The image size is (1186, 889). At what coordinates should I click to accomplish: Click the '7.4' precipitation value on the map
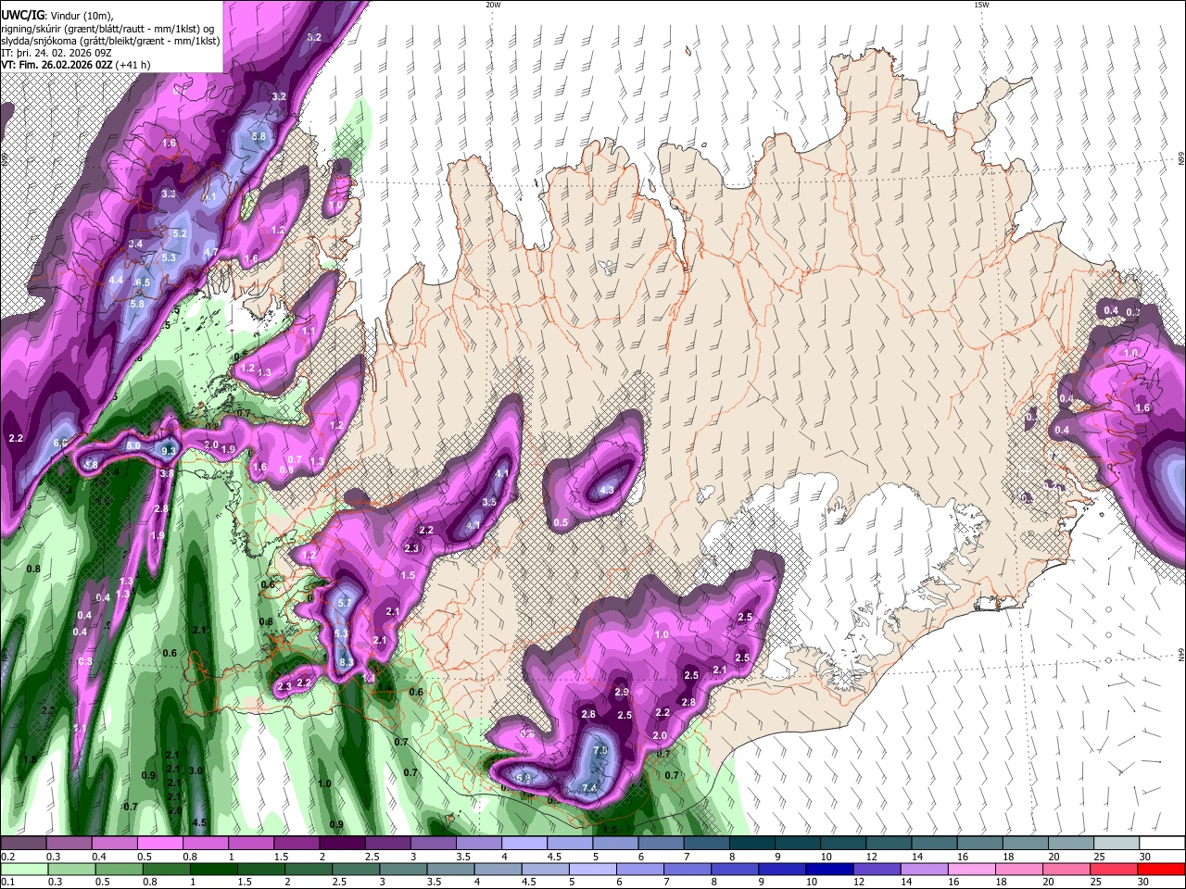[x=589, y=788]
